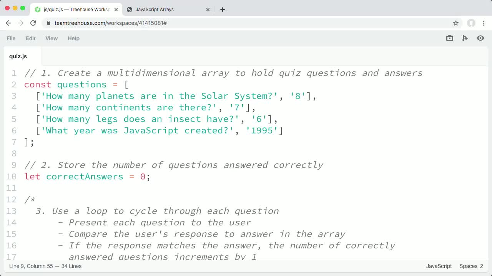Take a snapshot with the camera icon
This screenshot has height=276, width=492.
pyautogui.click(x=449, y=38)
